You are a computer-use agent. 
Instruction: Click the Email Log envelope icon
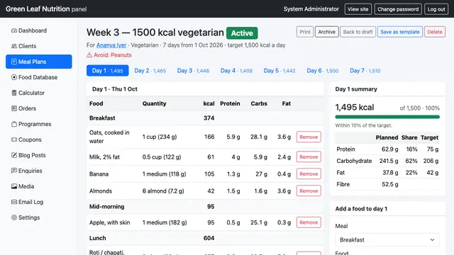pyautogui.click(x=14, y=202)
